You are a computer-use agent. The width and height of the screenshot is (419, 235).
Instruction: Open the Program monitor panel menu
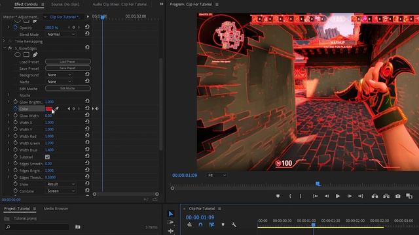coord(217,5)
